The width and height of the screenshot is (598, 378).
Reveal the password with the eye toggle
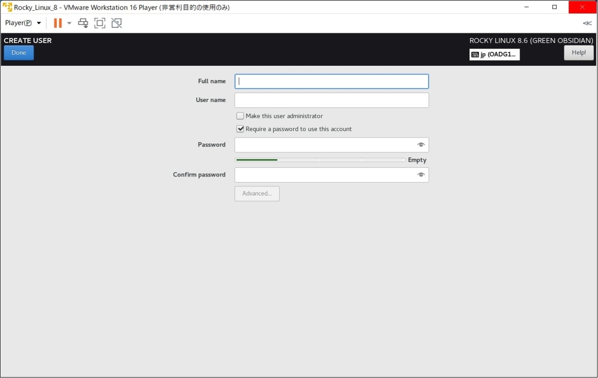tap(421, 145)
